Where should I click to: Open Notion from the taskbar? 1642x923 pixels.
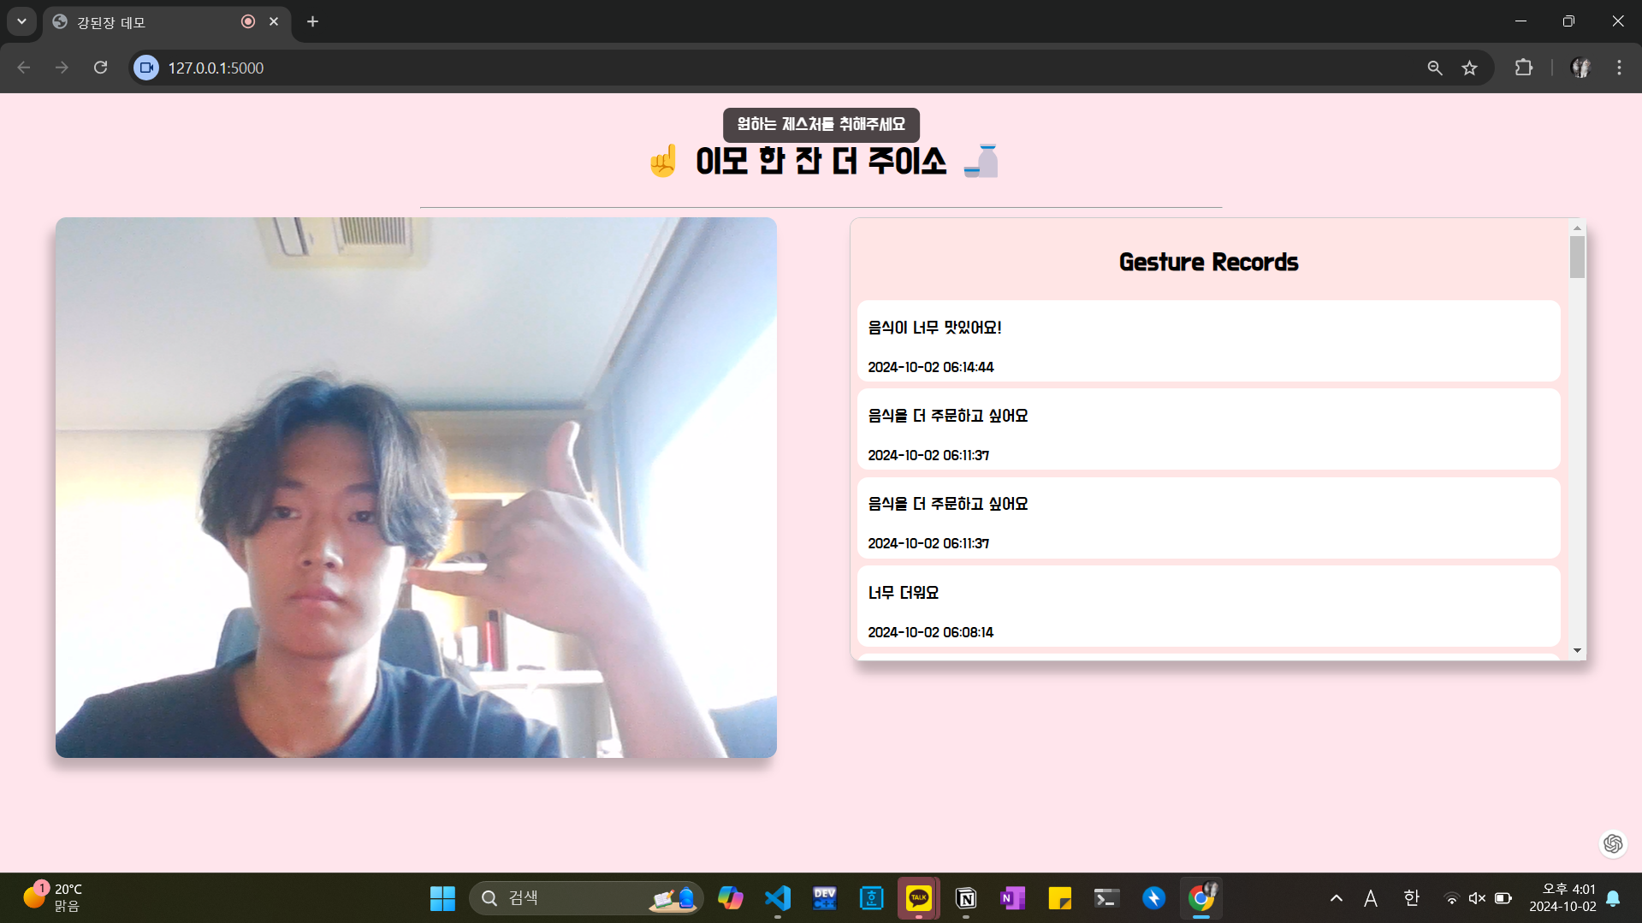tap(966, 898)
